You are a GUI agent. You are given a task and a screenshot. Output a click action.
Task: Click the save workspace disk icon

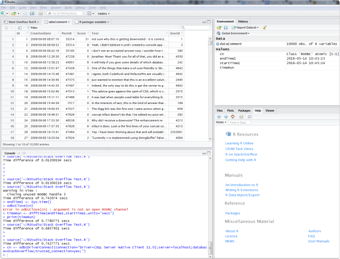(225, 28)
